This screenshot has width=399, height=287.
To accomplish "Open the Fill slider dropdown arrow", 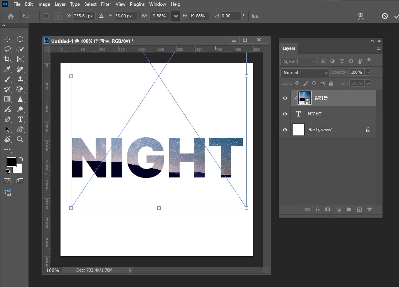I will click(367, 83).
